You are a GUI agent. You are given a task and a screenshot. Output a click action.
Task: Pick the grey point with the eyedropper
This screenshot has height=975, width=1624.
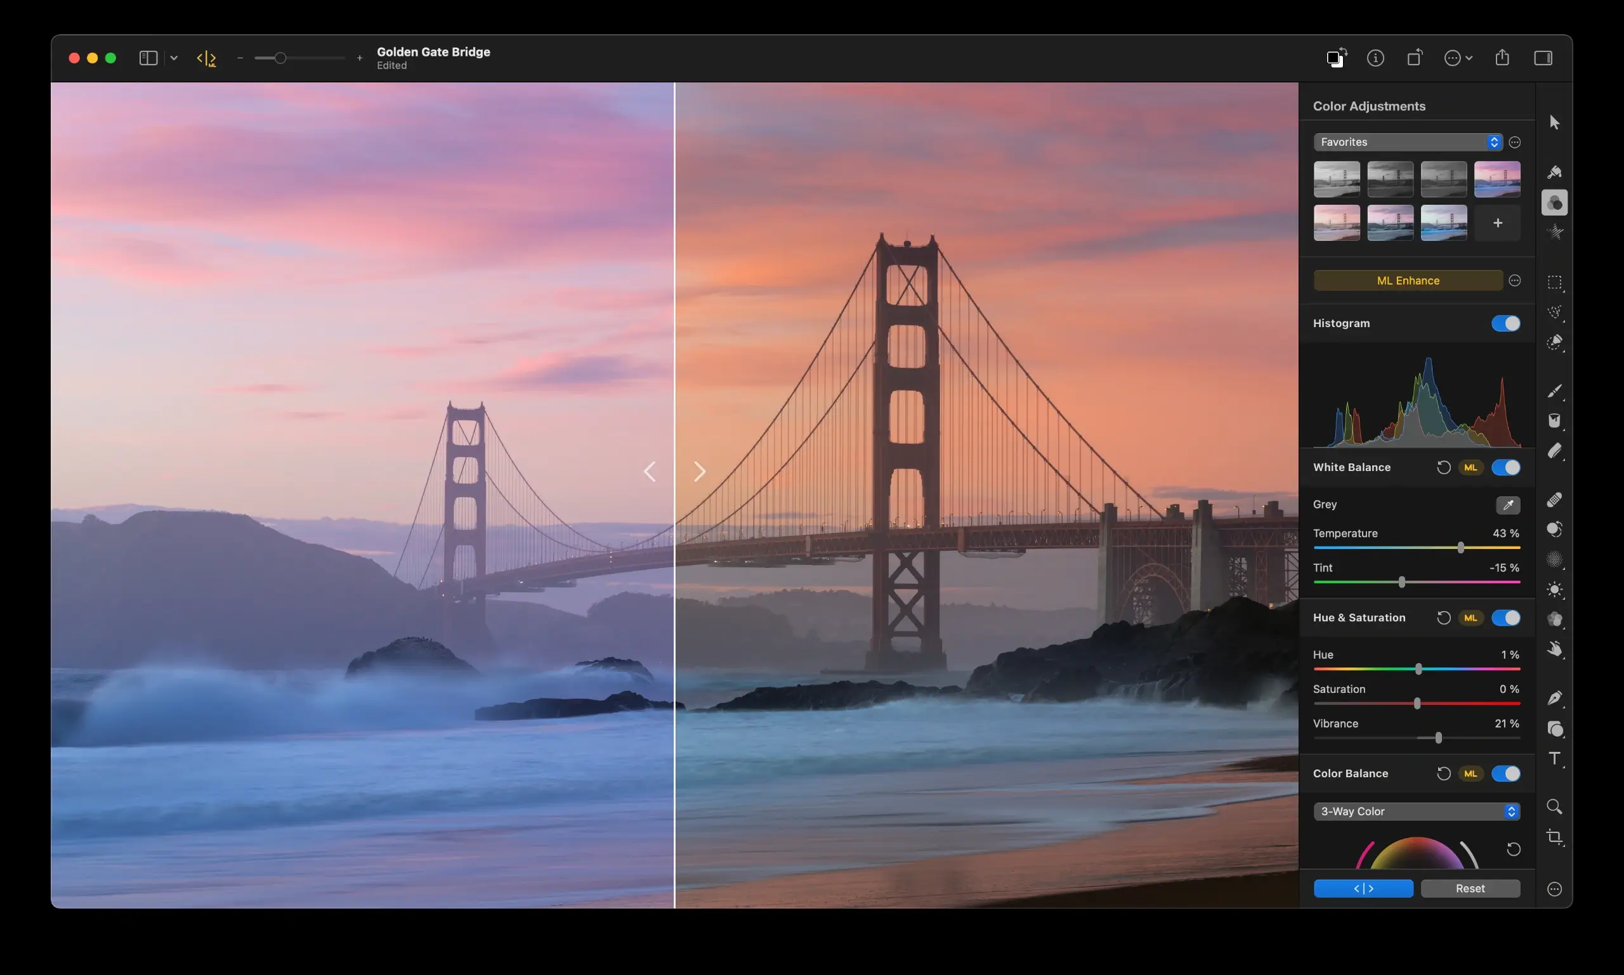point(1508,505)
